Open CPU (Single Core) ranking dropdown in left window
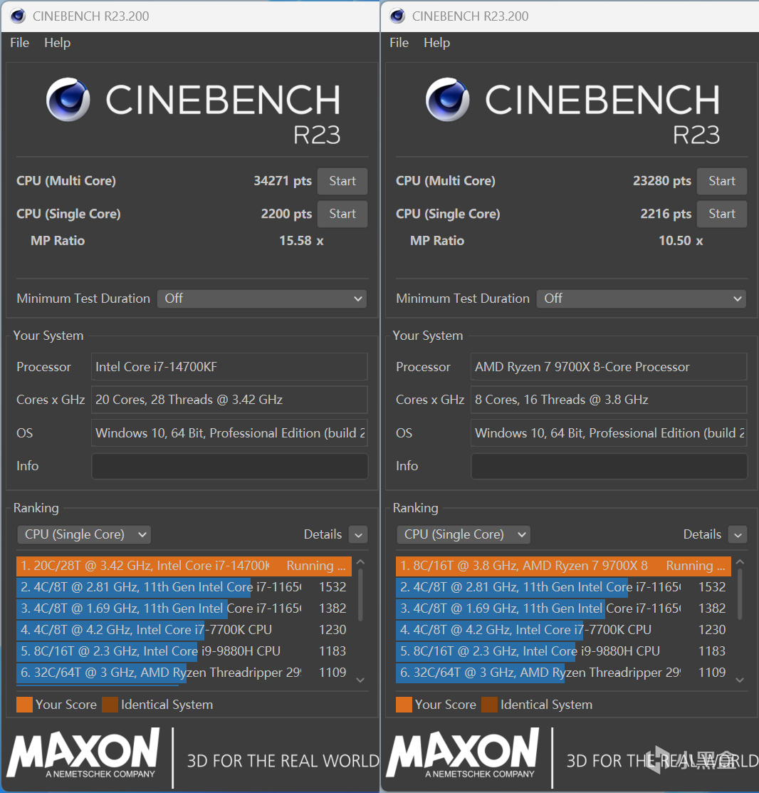This screenshot has width=759, height=793. [x=84, y=534]
